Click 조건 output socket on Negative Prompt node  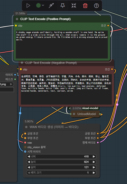pyautogui.click(x=112, y=69)
